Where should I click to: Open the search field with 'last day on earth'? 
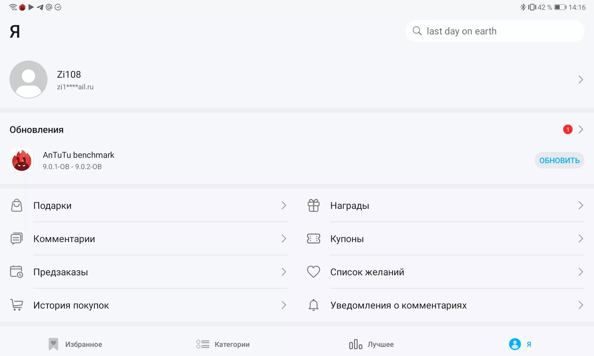point(495,31)
